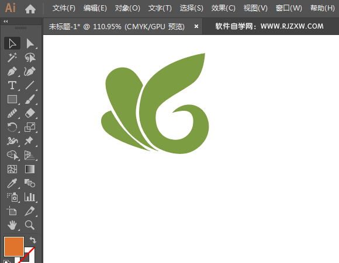Swap fill and stroke colors
The image size is (339, 263).
point(33,240)
